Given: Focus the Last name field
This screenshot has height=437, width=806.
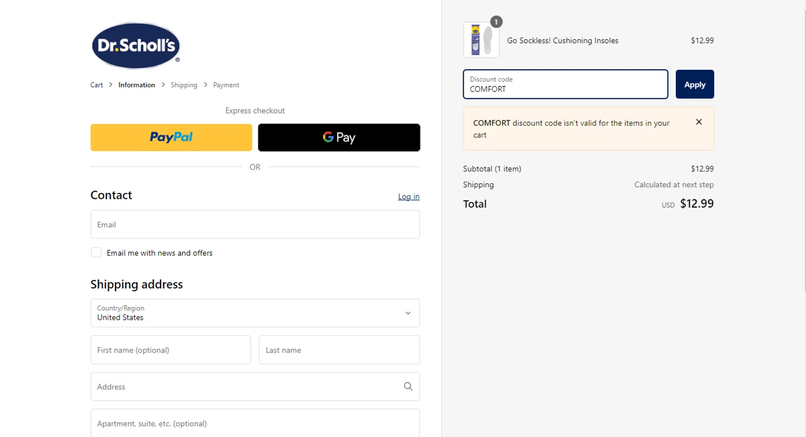Looking at the screenshot, I should (339, 350).
